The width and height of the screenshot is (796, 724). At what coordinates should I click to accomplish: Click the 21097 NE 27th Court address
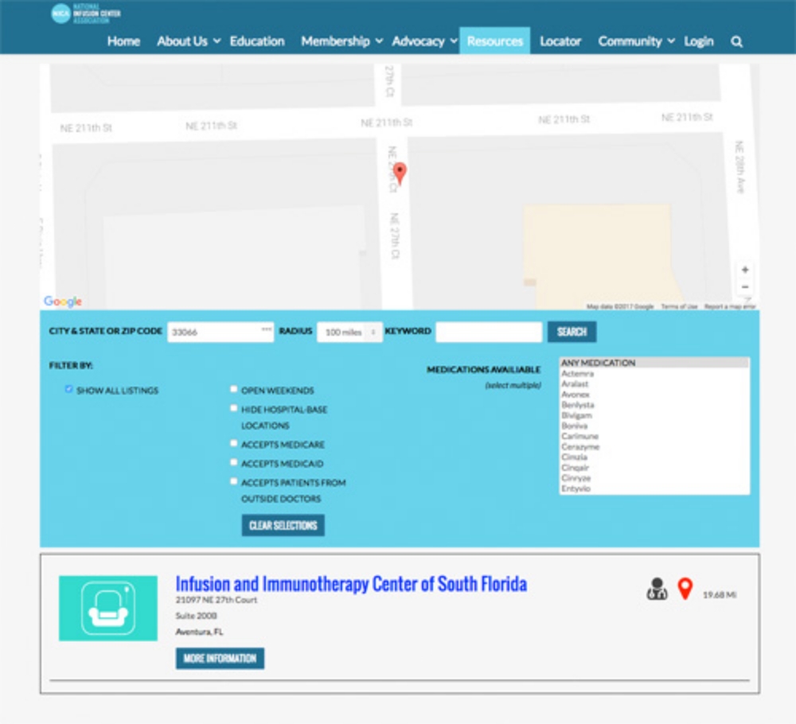[x=217, y=600]
